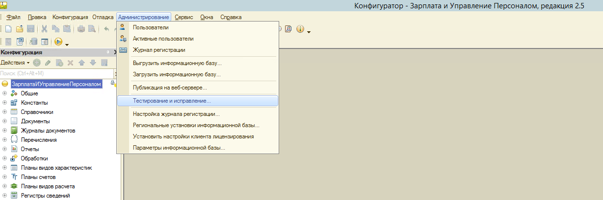Choose Выгрузить информационную базу
603x200 pixels.
198,63
